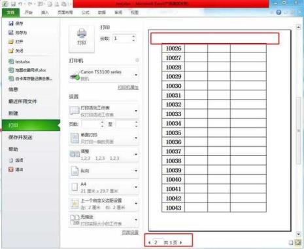The width and height of the screenshot is (304, 249).
Task: Click the pages-to input field after 至
Action: click(x=126, y=125)
